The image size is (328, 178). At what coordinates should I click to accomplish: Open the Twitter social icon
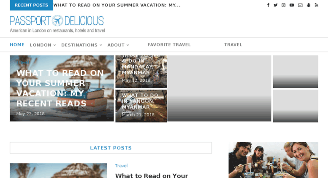point(276,5)
